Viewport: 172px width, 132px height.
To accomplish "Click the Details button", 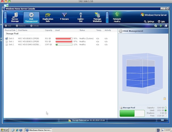I will tap(35, 26).
